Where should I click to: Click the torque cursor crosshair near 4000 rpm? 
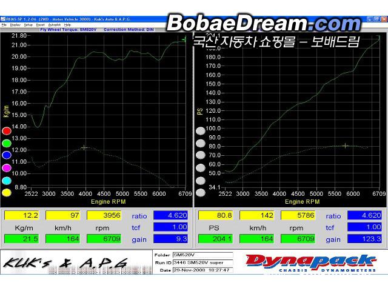[x=84, y=148]
